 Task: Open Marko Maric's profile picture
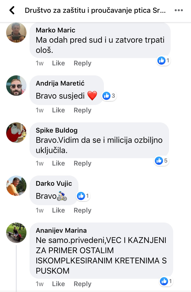[16, 32]
